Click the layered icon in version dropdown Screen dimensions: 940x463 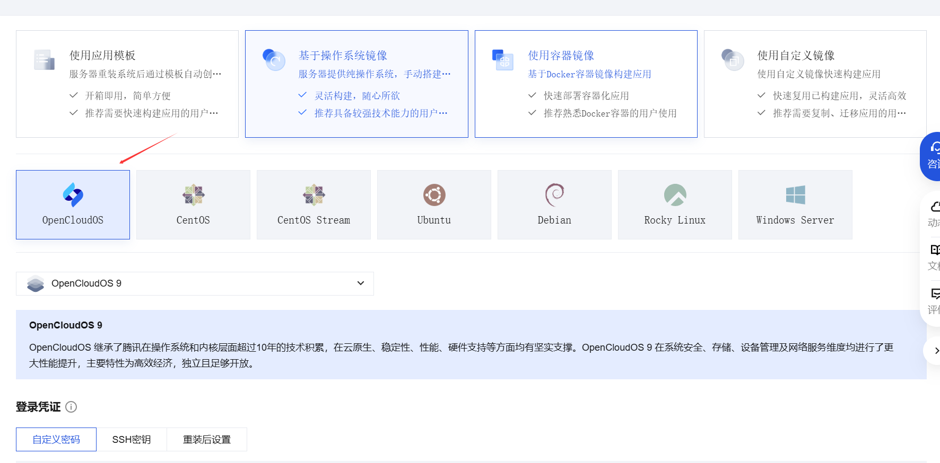pyautogui.click(x=36, y=283)
